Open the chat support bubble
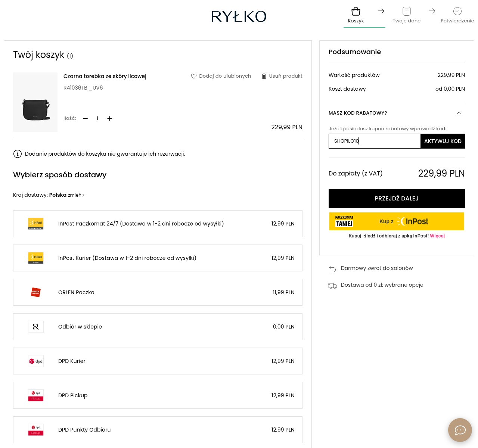 (x=460, y=430)
